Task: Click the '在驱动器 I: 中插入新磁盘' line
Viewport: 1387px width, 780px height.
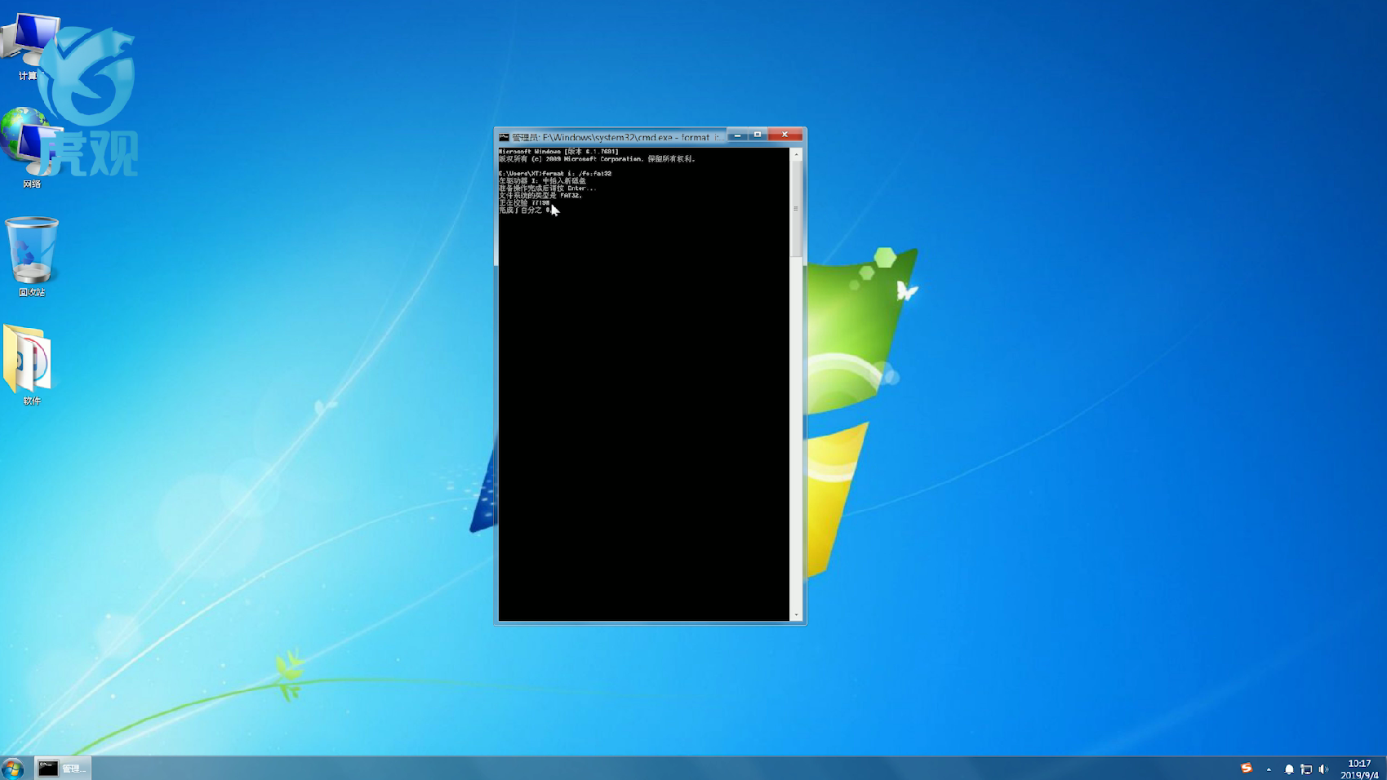Action: coord(542,180)
